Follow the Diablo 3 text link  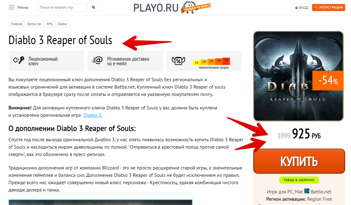point(93,115)
